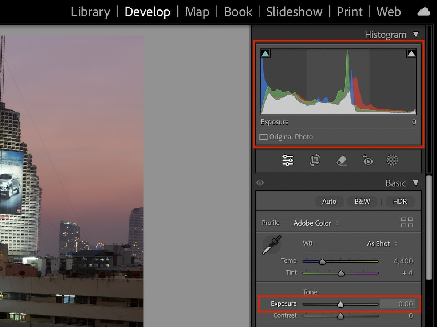The height and width of the screenshot is (327, 437).
Task: Click the Auto tone button
Action: point(329,201)
